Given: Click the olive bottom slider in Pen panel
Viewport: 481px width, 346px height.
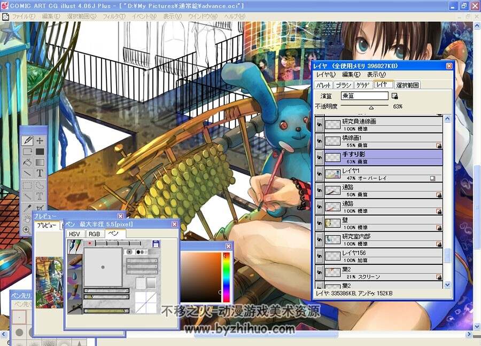Looking at the screenshot, I should (x=107, y=311).
